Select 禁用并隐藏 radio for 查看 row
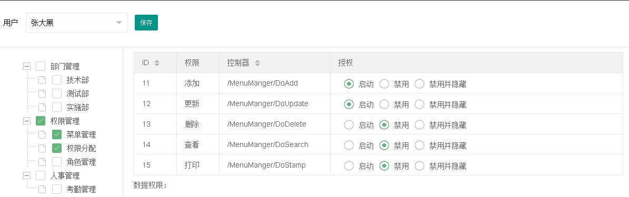The image size is (629, 197). pyautogui.click(x=420, y=145)
